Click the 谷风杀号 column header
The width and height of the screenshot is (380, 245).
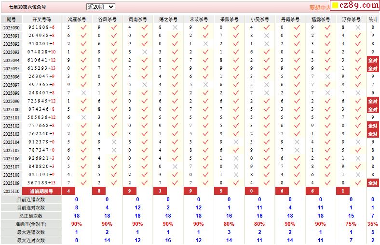point(107,19)
